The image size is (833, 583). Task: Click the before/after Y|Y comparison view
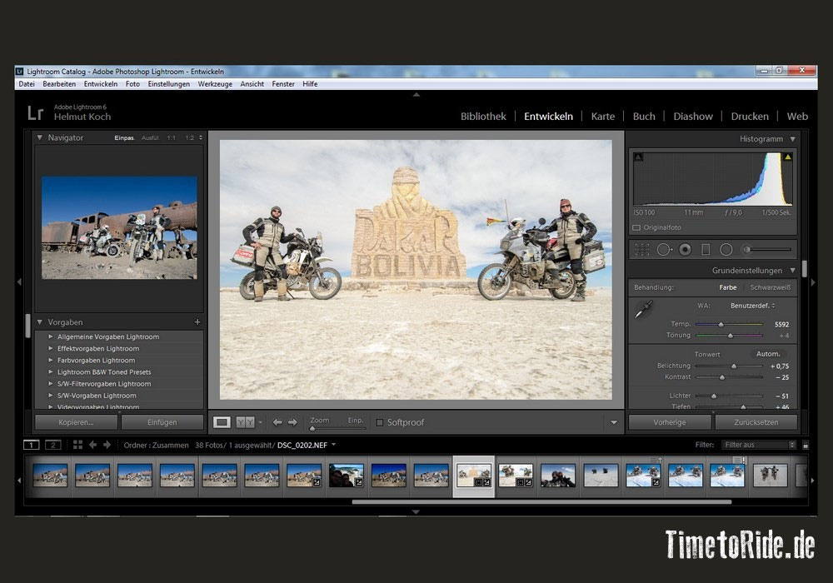tap(245, 422)
